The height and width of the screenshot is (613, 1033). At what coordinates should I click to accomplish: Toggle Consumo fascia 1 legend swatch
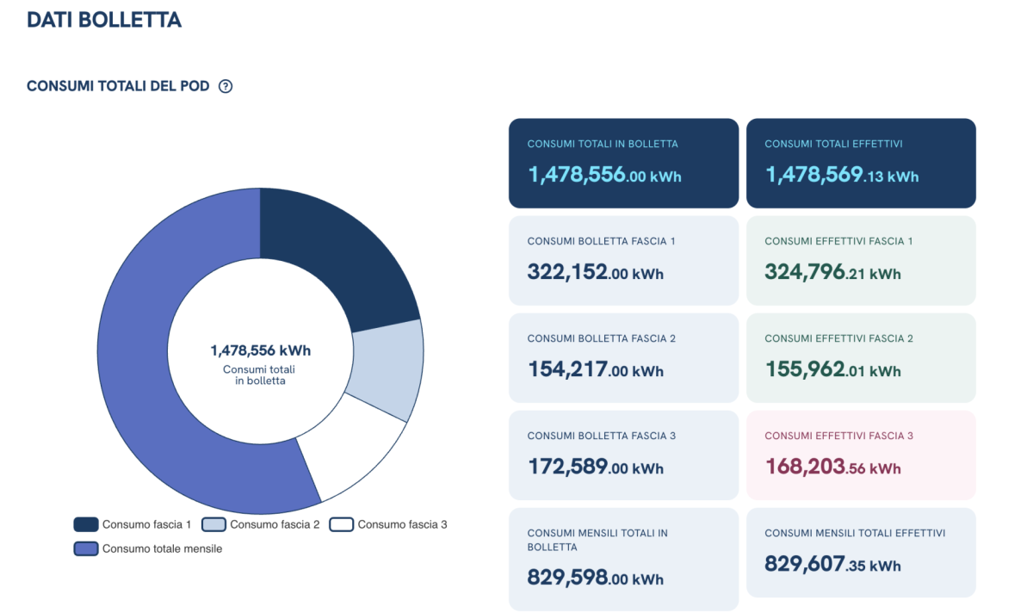pos(86,524)
